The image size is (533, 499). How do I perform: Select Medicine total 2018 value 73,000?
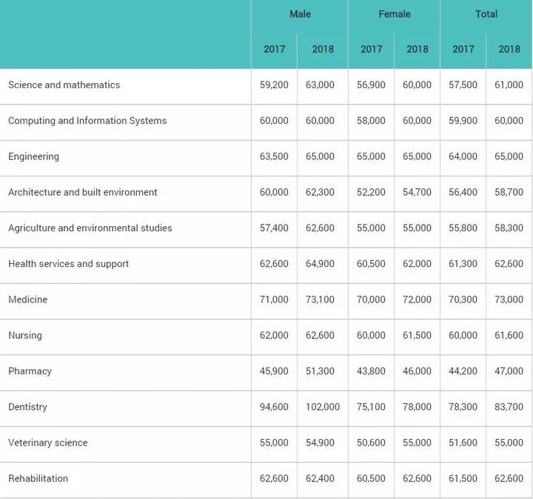509,300
